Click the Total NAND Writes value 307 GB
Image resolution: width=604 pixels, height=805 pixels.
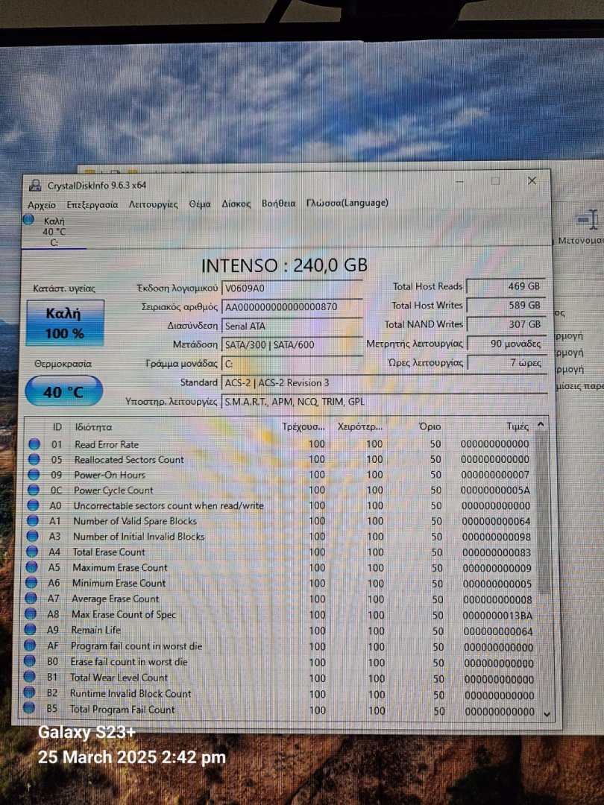click(506, 324)
